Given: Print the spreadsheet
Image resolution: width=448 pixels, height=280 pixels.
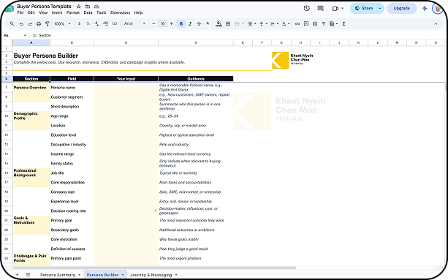Looking at the screenshot, I should coord(39,24).
